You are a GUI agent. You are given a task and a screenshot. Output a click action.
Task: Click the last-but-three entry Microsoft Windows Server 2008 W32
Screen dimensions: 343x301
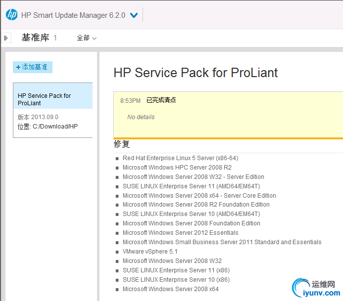click(172, 261)
